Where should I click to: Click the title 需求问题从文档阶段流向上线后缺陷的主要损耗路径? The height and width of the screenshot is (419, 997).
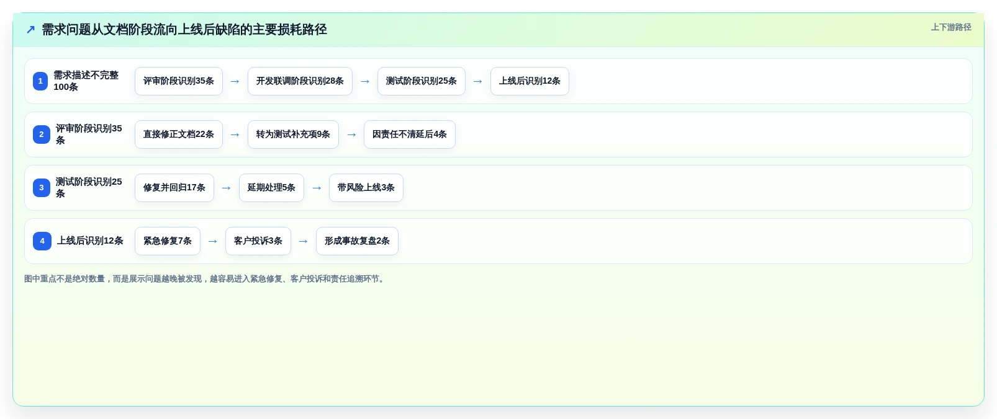coord(184,29)
